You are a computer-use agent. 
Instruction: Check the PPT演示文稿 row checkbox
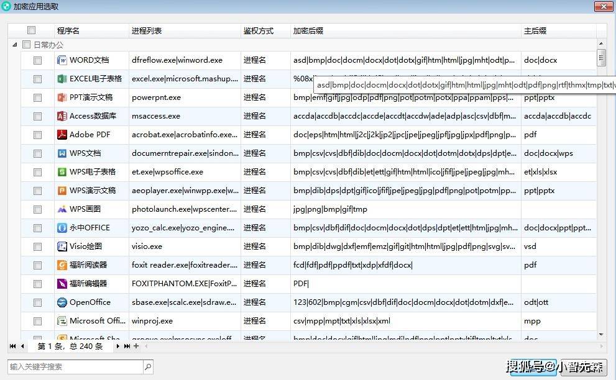click(38, 97)
